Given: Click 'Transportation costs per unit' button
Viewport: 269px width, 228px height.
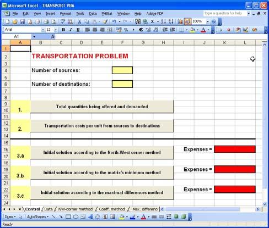Looking at the screenshot, I should (x=102, y=126).
